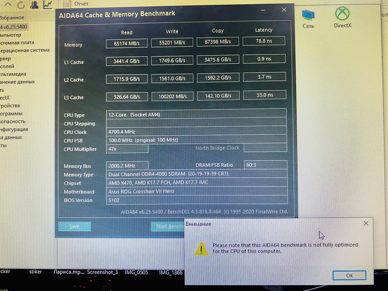Close the Внимание warning dialog
The width and height of the screenshot is (388, 291).
(366, 223)
